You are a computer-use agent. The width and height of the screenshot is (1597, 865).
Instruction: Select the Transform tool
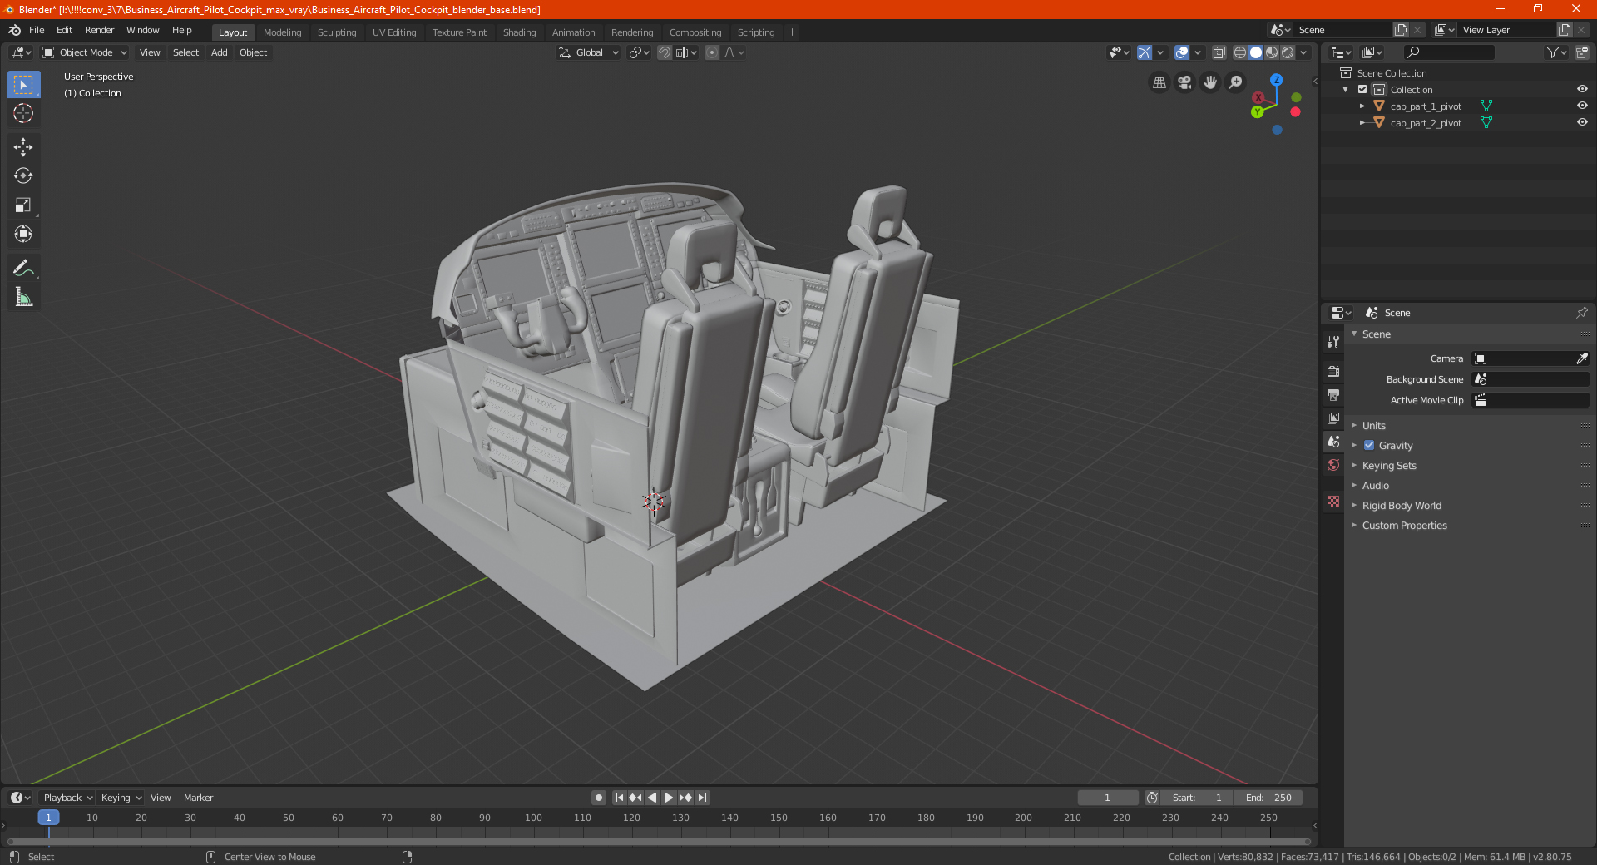coord(23,234)
